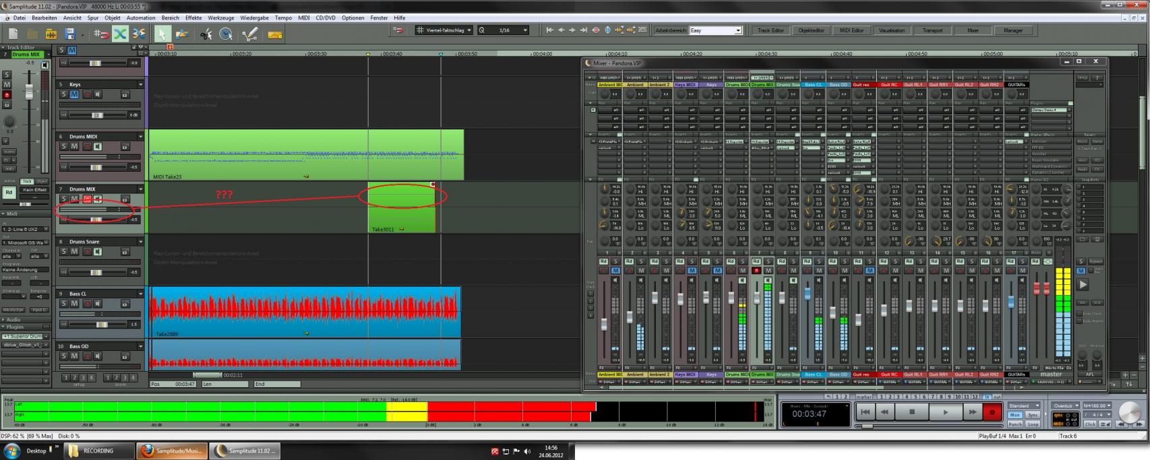Open the Viertel-Taktschlag grid dropdown
This screenshot has width=1150, height=460.
pyautogui.click(x=469, y=30)
